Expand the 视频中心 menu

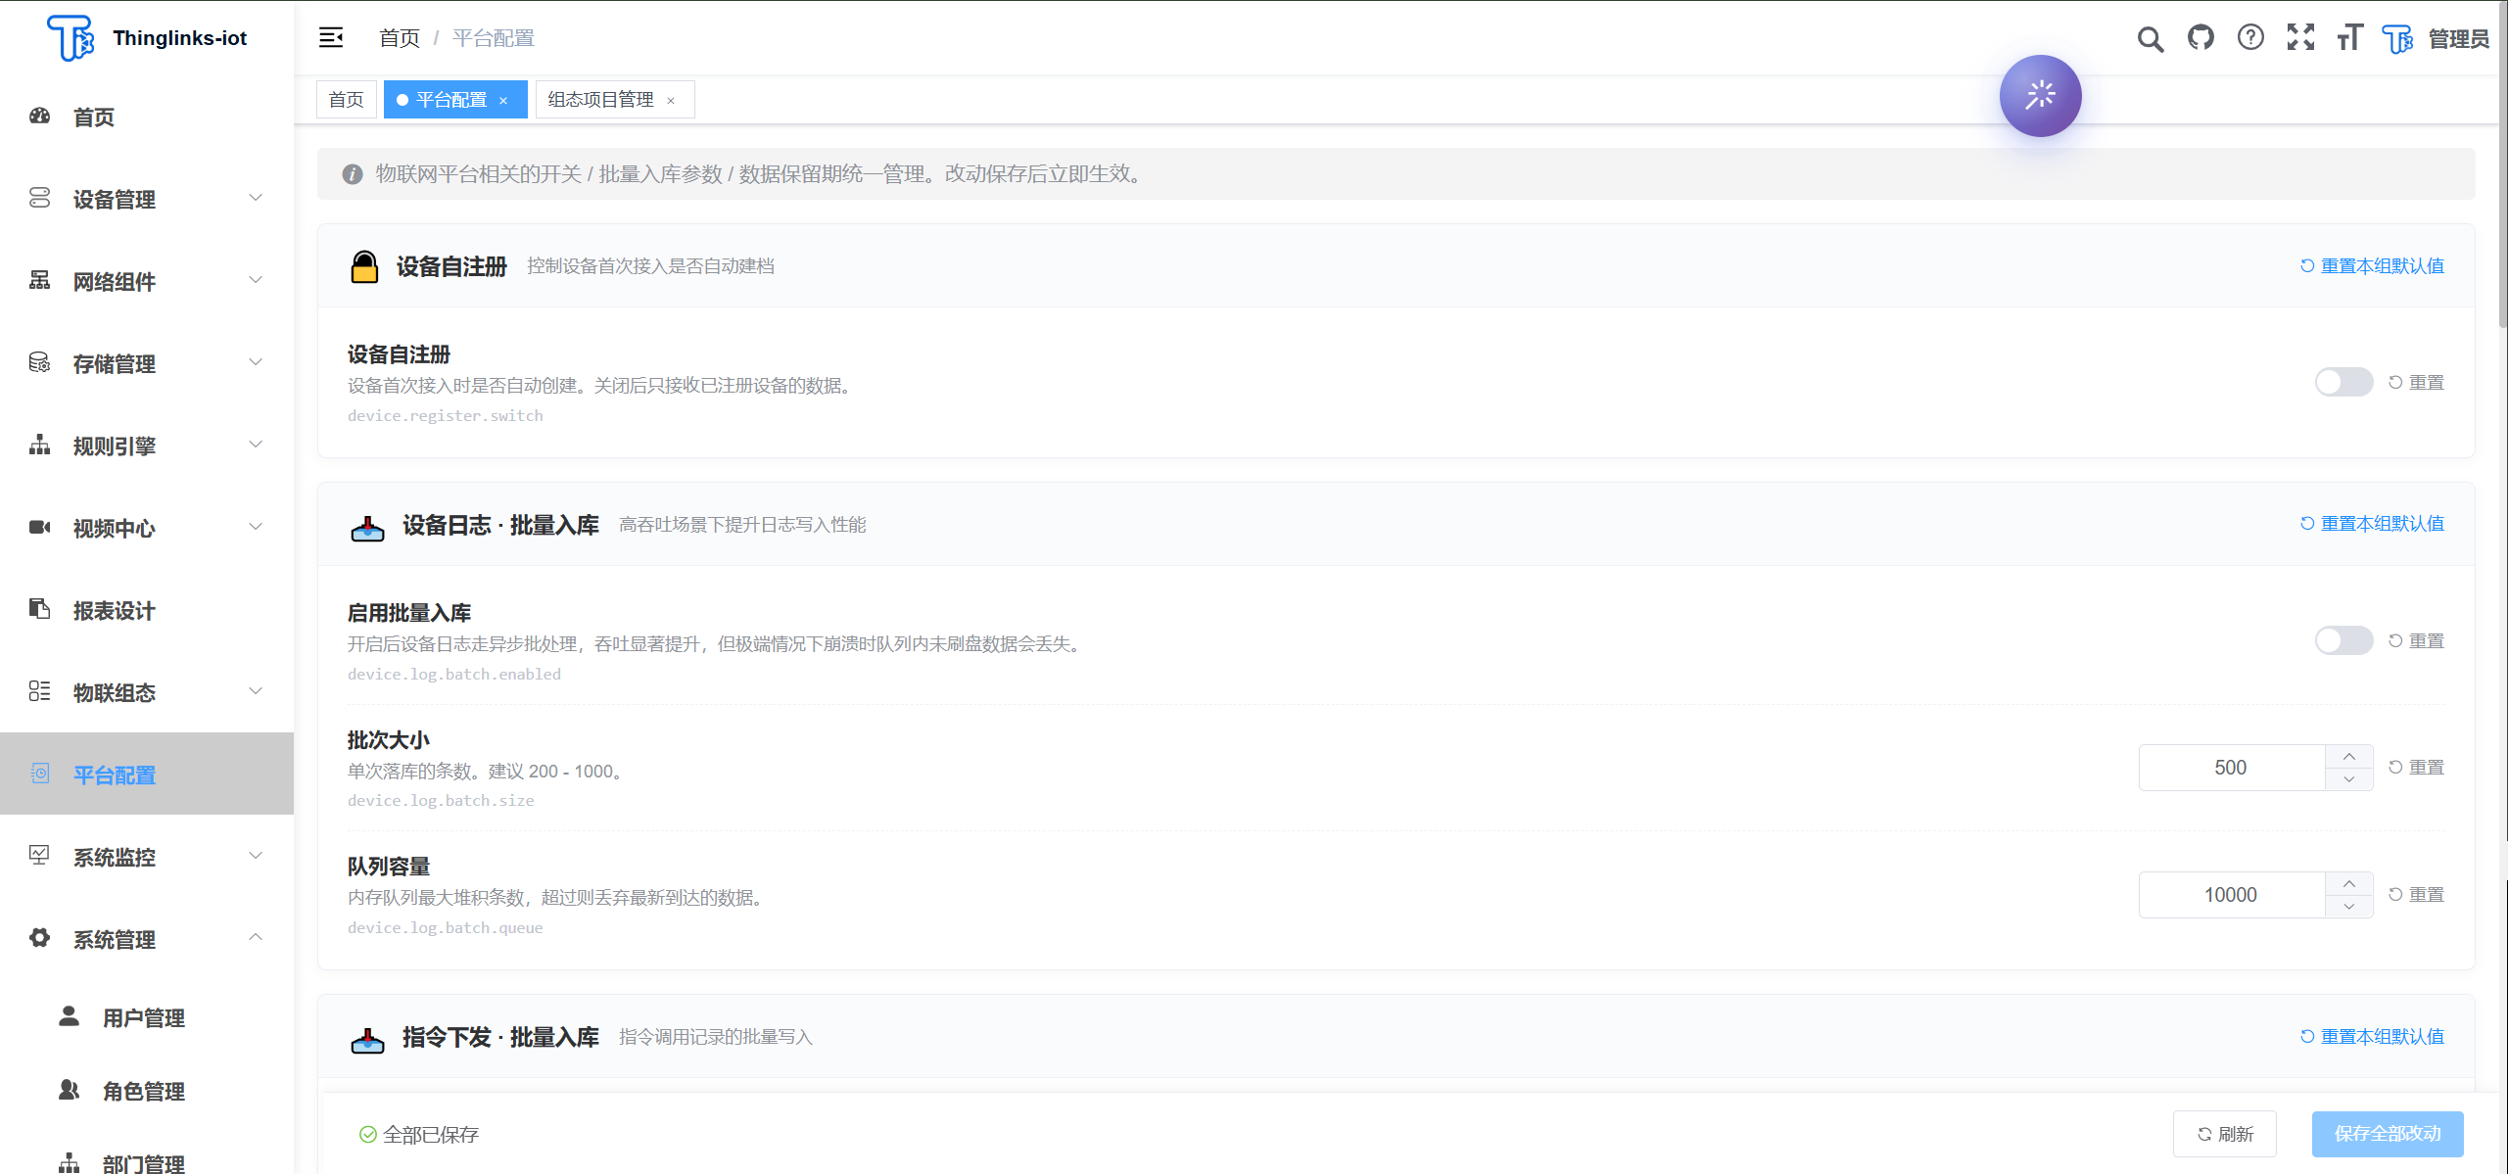(x=147, y=529)
